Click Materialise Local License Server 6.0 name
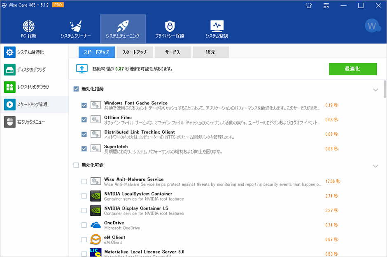The height and width of the screenshot is (257, 387). click(x=144, y=252)
